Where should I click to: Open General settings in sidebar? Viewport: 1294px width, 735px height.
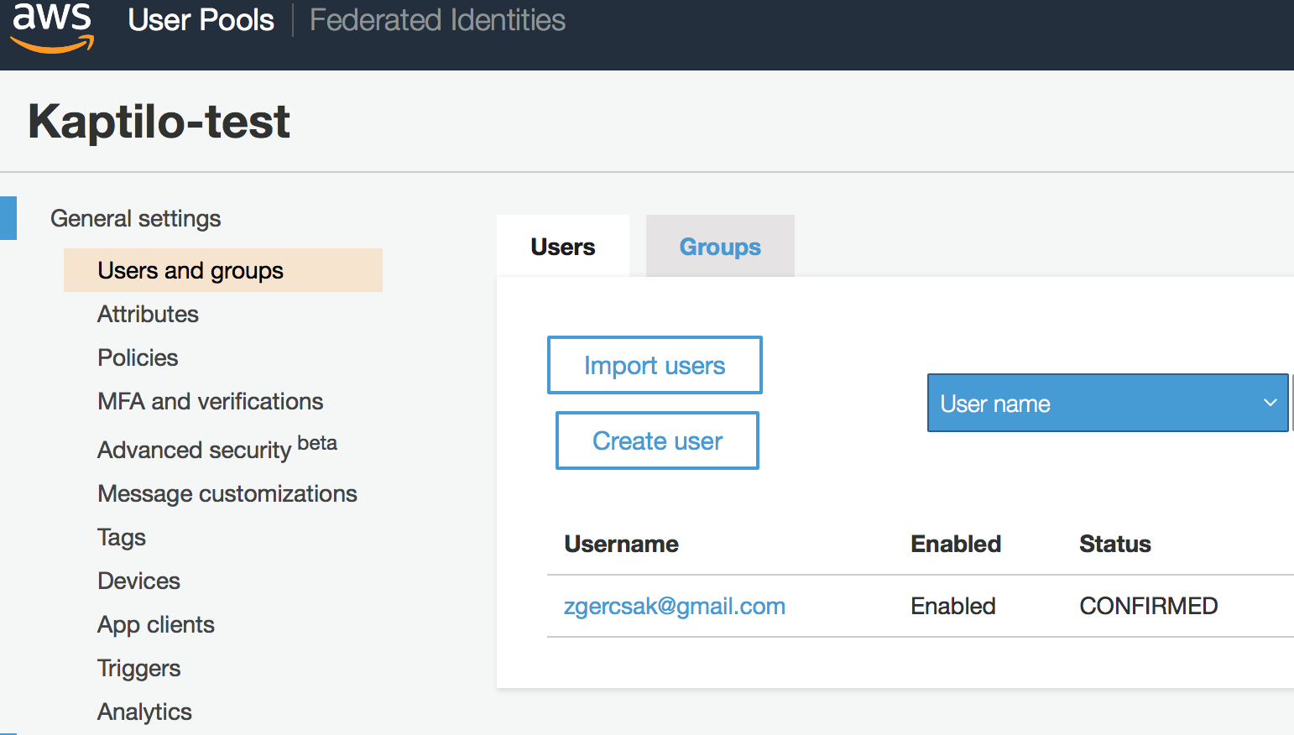(x=136, y=218)
